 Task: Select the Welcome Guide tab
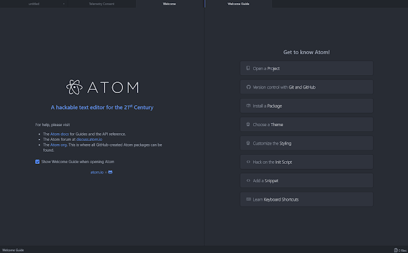pyautogui.click(x=238, y=4)
